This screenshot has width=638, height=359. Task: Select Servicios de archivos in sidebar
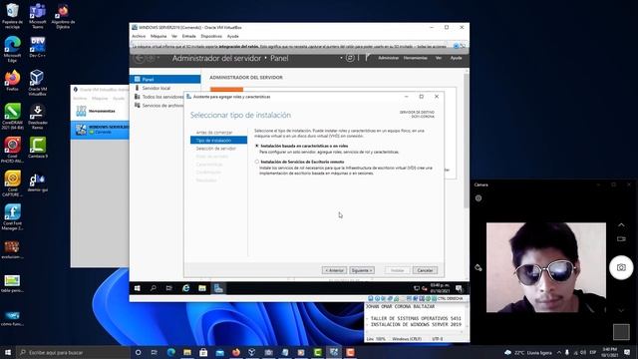point(159,106)
